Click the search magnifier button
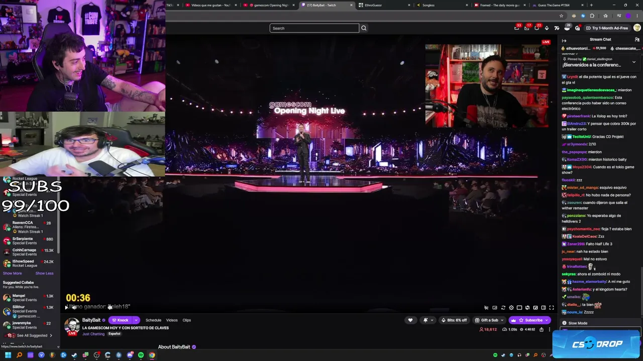Viewport: 643px width, 361px height. pos(364,28)
